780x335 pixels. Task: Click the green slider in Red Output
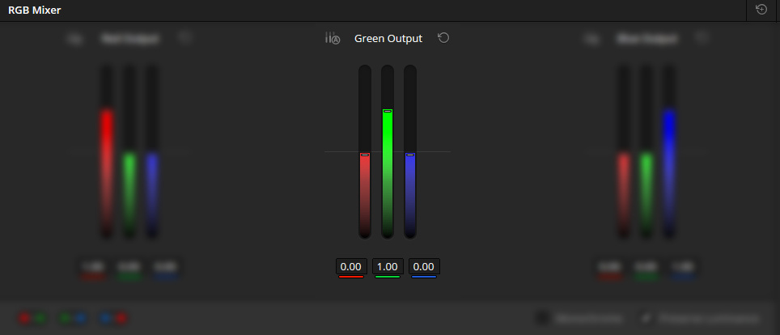pos(129,152)
